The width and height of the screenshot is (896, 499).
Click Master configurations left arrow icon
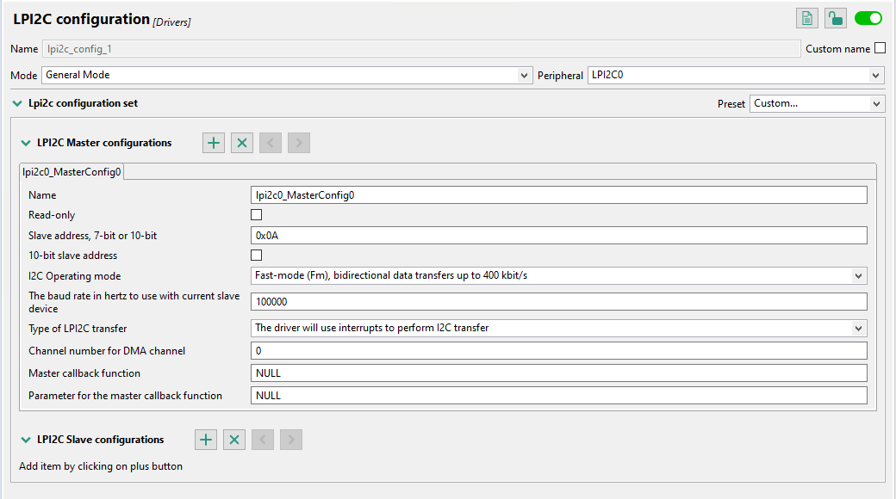tap(271, 143)
